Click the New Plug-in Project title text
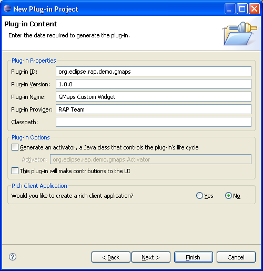 [46, 9]
